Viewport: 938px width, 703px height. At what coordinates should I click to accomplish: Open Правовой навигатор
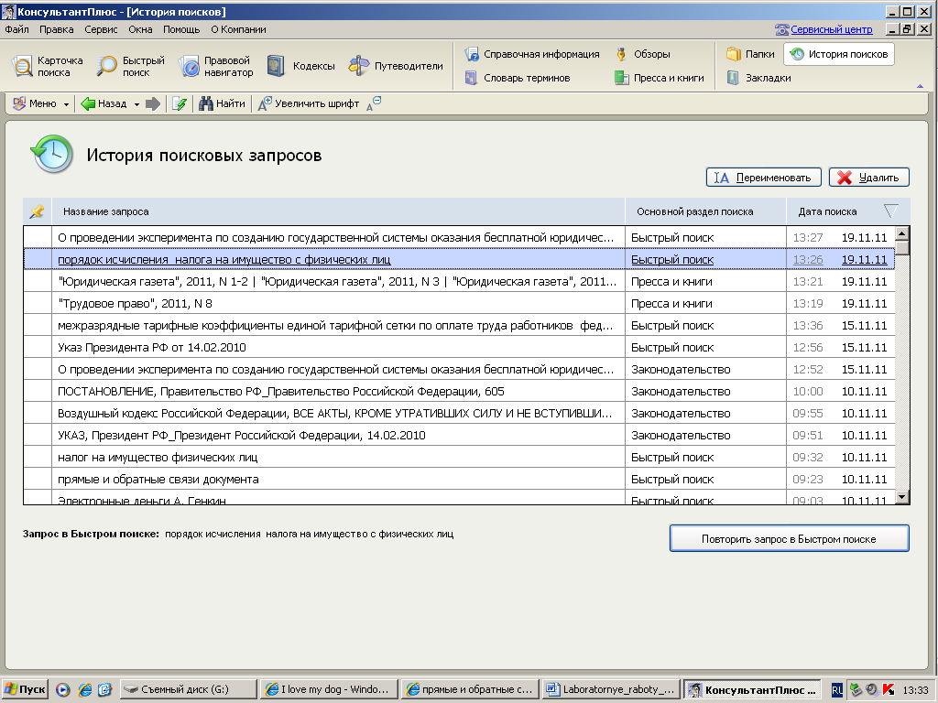coord(216,66)
